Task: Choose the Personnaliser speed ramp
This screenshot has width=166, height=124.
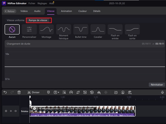Action: coord(29,29)
